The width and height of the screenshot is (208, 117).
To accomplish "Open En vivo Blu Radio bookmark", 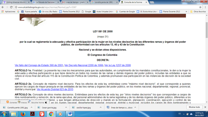I will pos(48,12).
